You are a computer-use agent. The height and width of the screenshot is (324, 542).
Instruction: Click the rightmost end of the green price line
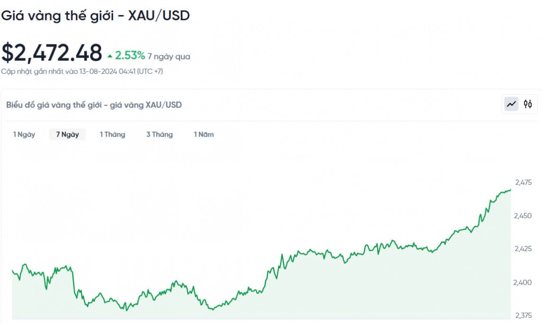pyautogui.click(x=510, y=190)
